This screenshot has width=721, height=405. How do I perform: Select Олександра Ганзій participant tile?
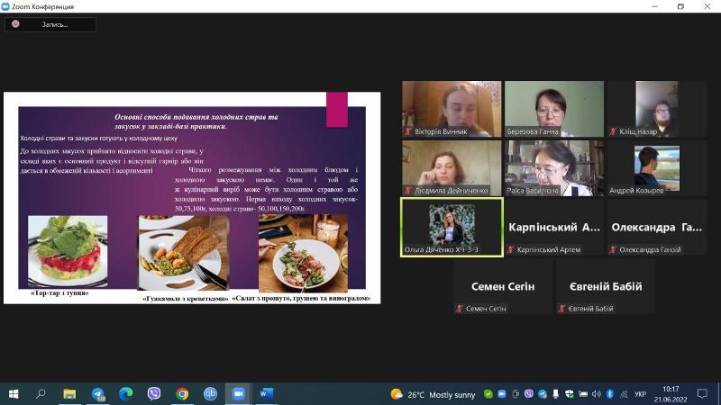[657, 228]
